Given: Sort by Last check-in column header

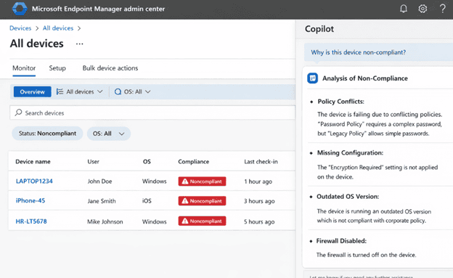Looking at the screenshot, I should (x=261, y=162).
